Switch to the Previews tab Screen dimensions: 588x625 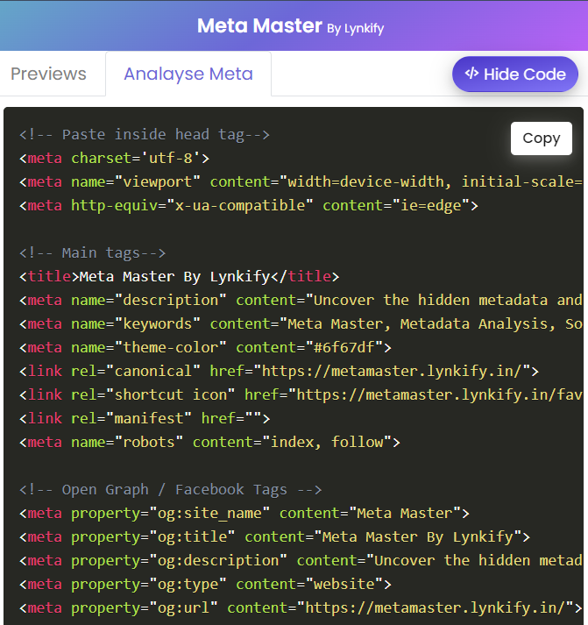coord(48,74)
